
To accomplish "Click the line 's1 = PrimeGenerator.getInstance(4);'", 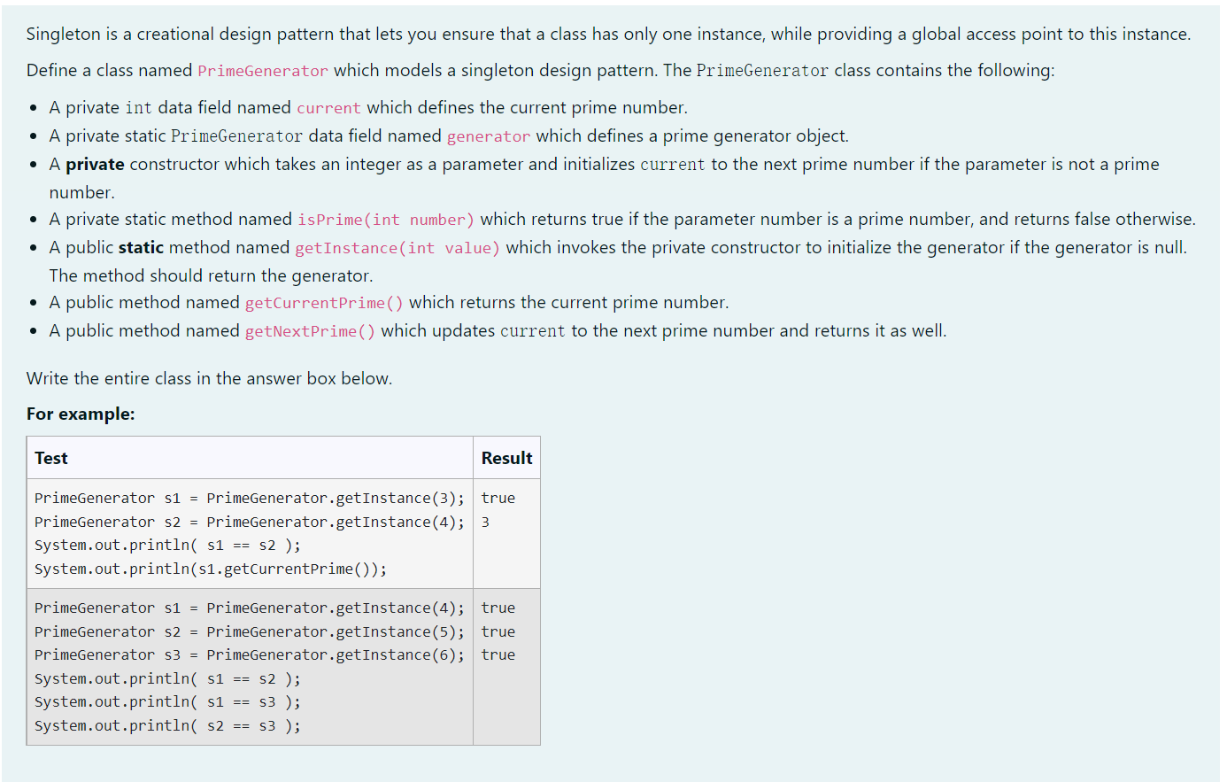I will click(250, 608).
